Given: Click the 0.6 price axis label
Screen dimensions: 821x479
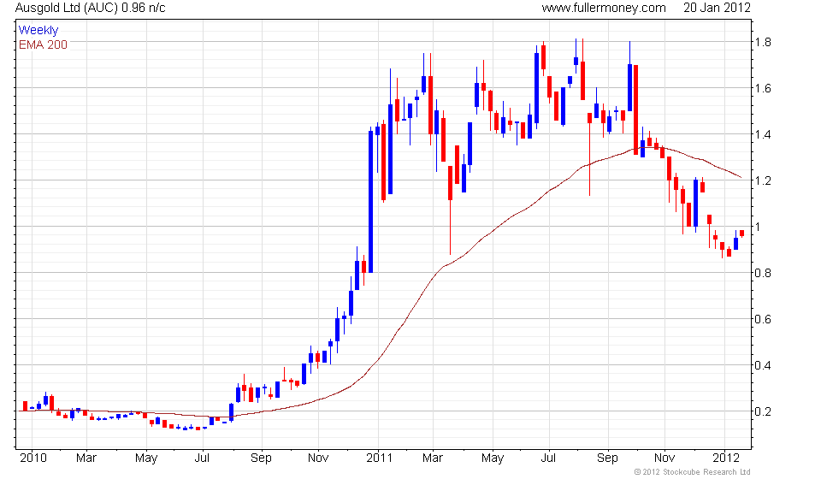Looking at the screenshot, I should point(763,319).
